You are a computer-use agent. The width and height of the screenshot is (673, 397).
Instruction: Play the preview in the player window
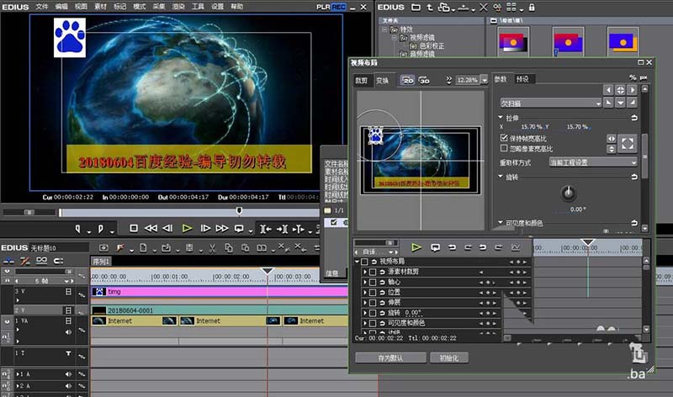pos(187,228)
